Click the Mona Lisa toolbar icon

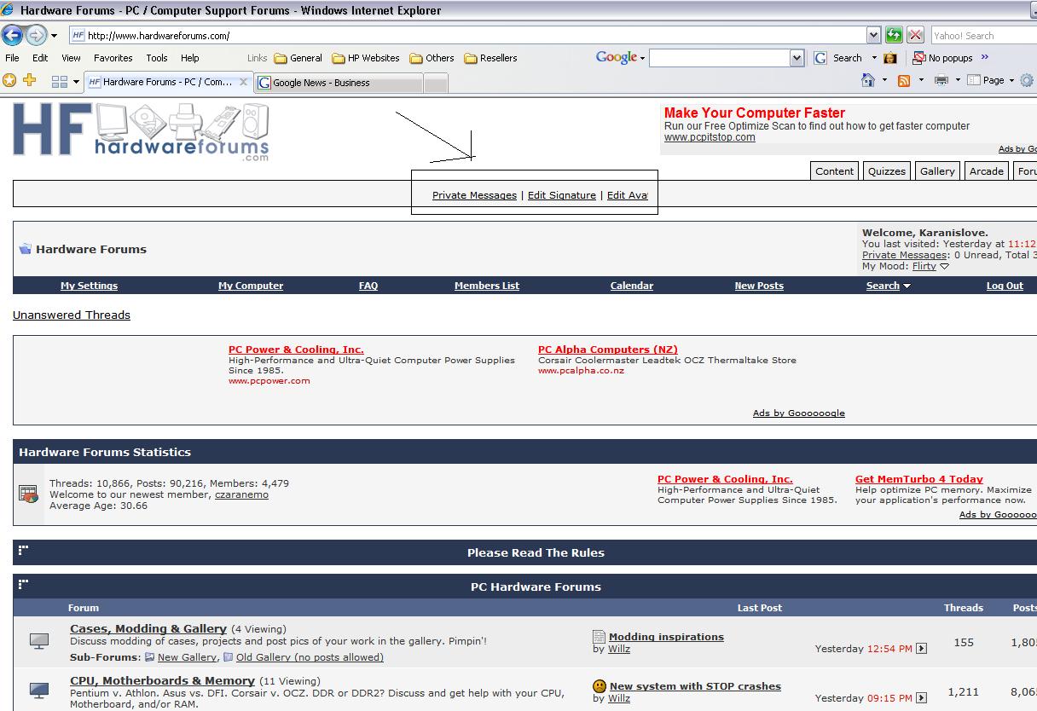coord(890,58)
